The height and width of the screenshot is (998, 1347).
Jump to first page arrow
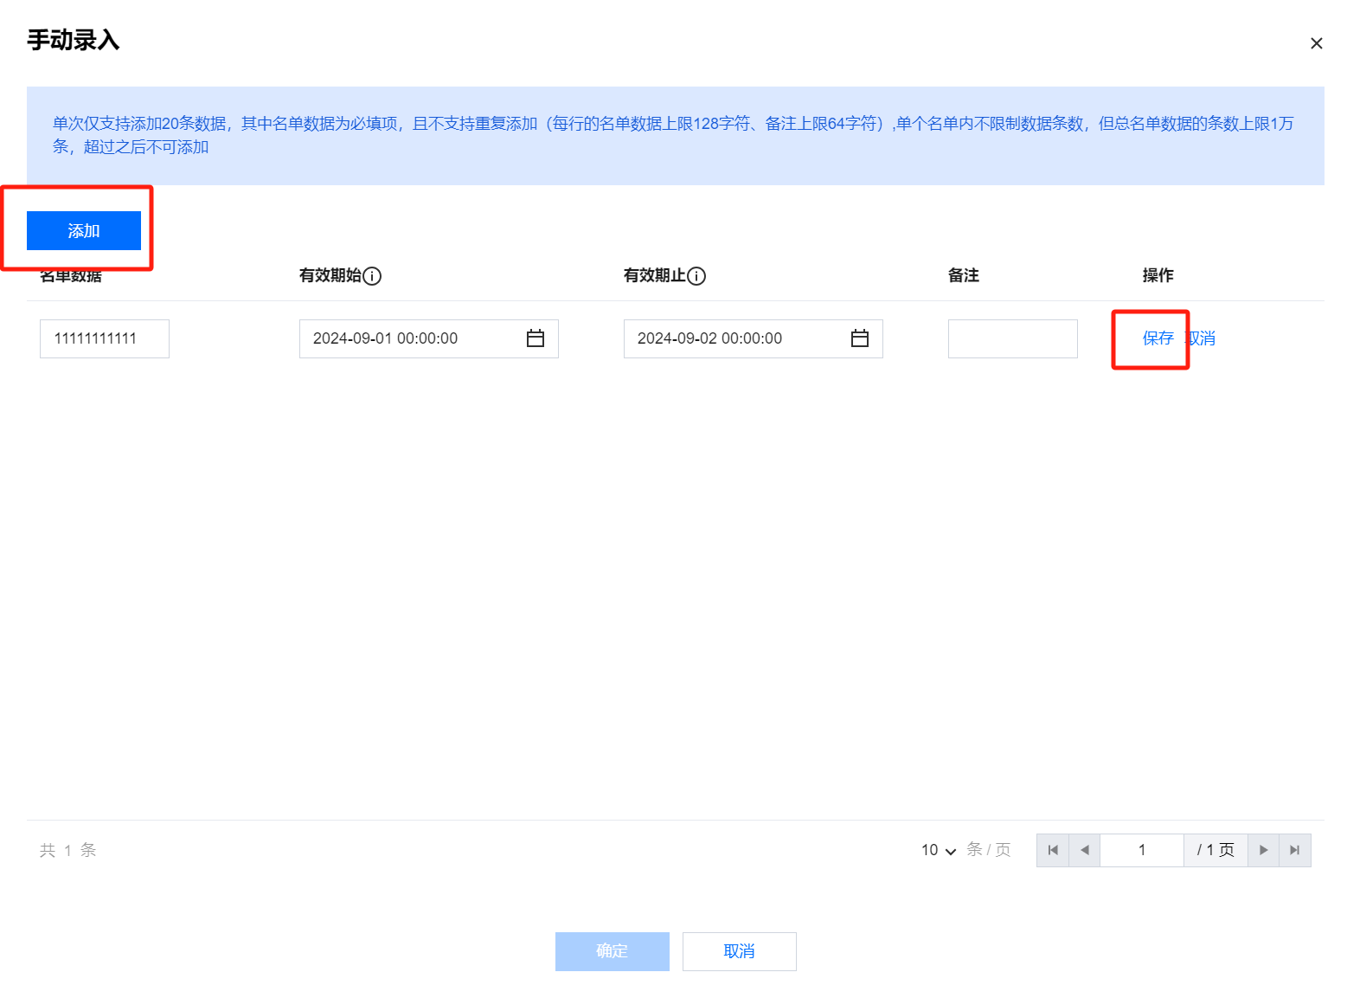pos(1053,850)
